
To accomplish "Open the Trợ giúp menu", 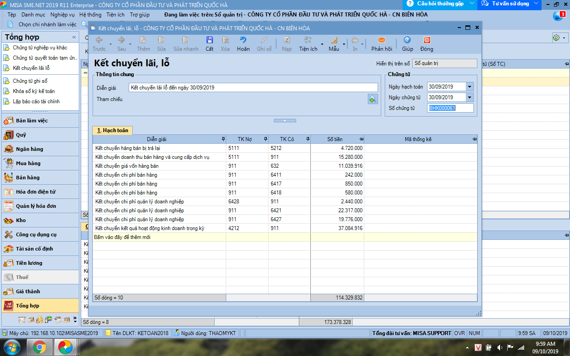I will pos(140,15).
